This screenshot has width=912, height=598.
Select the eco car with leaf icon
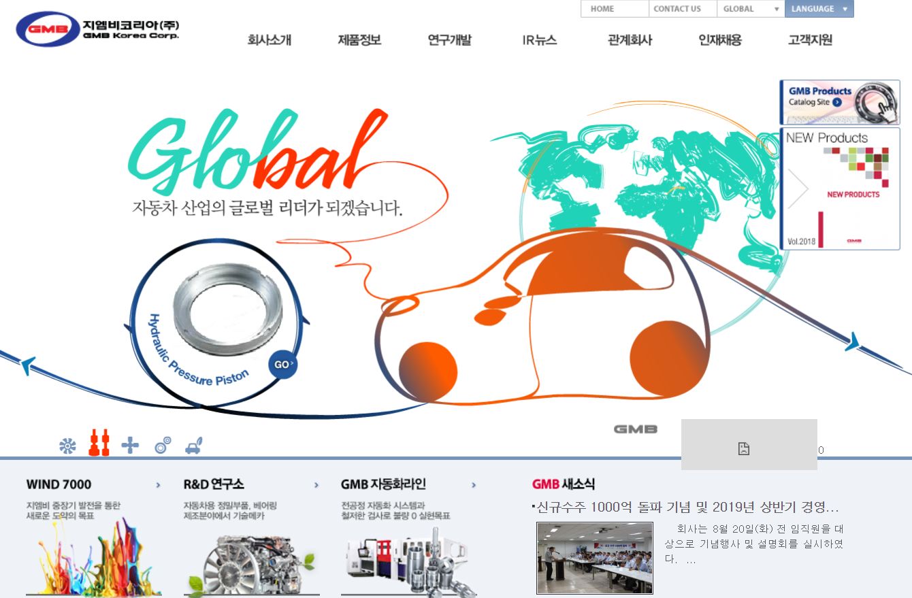pyautogui.click(x=194, y=446)
